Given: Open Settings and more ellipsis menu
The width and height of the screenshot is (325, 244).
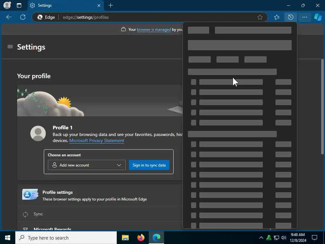Looking at the screenshot, I should [x=304, y=17].
